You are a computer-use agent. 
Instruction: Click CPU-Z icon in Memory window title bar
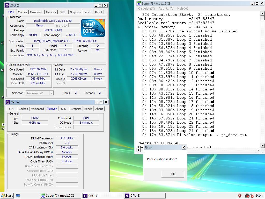point(8,102)
